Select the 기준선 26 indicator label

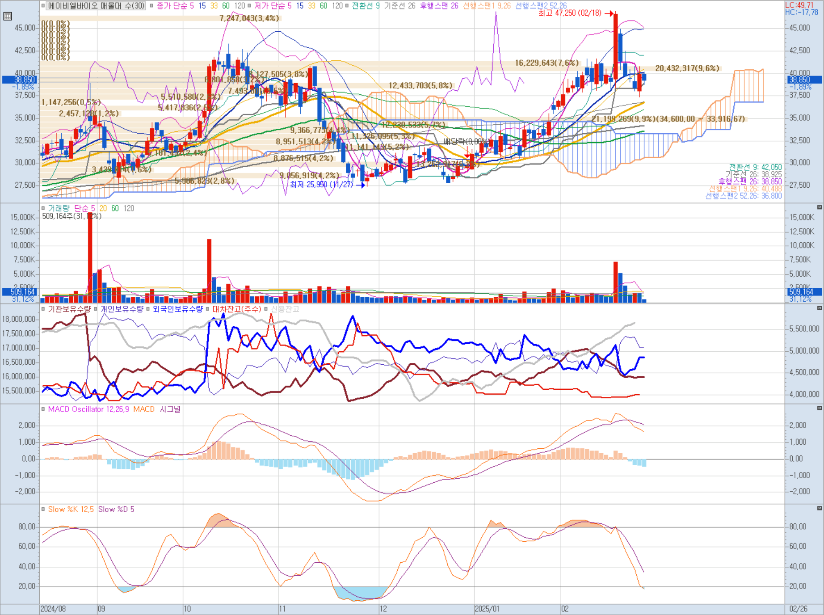click(x=399, y=6)
